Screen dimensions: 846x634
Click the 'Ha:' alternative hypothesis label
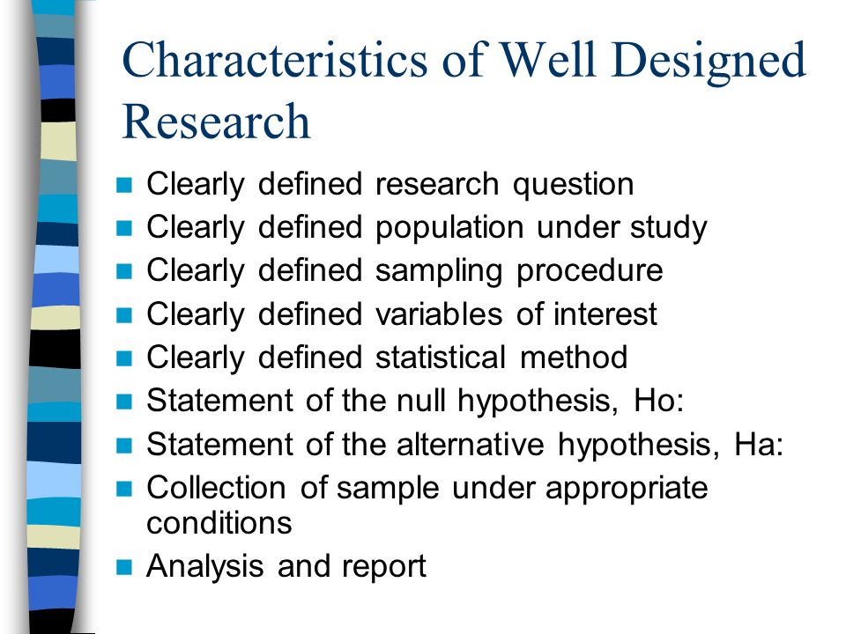pos(758,445)
